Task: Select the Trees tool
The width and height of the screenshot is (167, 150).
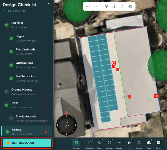Action: tap(149, 143)
